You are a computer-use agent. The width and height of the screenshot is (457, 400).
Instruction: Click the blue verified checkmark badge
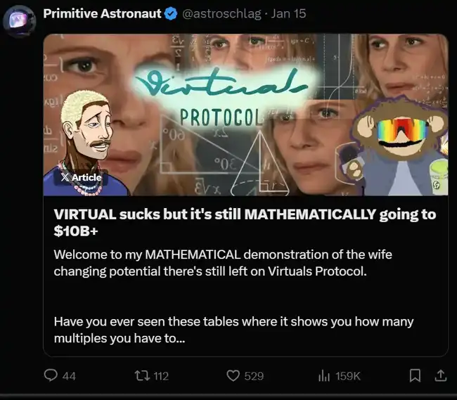[171, 14]
